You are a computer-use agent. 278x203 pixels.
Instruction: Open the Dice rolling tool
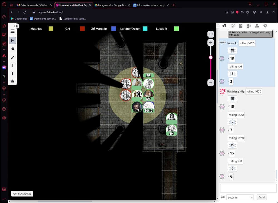coord(13,81)
